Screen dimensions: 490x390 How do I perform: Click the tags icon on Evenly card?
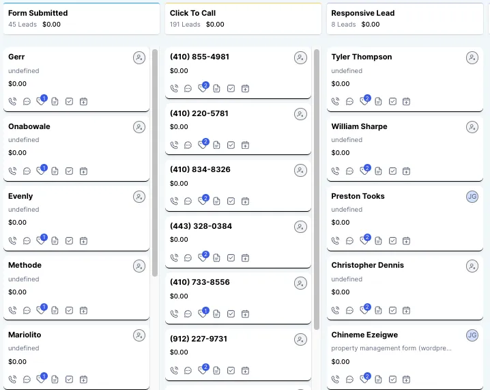41,240
